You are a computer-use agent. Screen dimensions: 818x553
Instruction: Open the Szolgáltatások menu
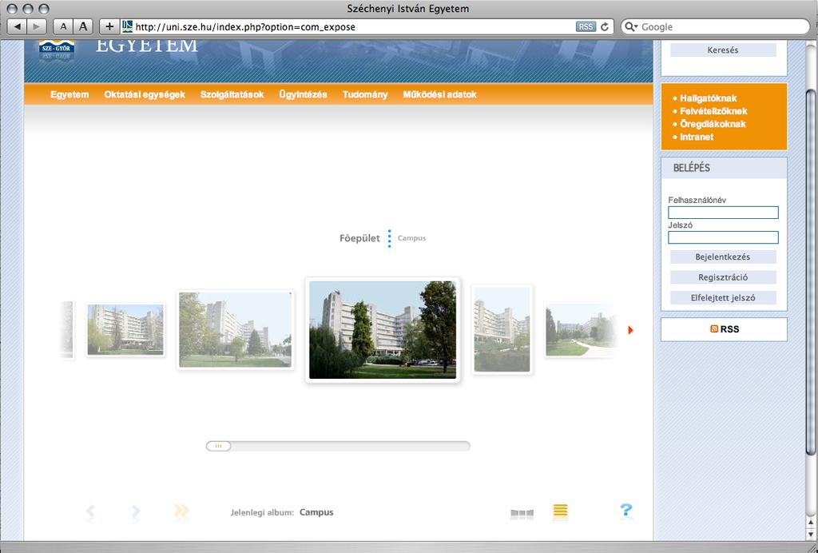[232, 94]
